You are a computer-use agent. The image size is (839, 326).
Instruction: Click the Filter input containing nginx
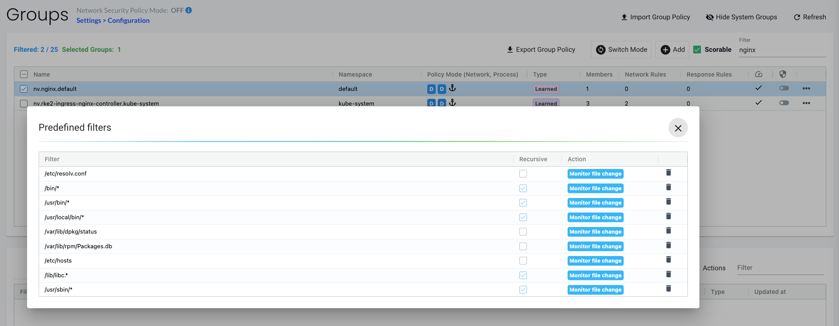[781, 50]
